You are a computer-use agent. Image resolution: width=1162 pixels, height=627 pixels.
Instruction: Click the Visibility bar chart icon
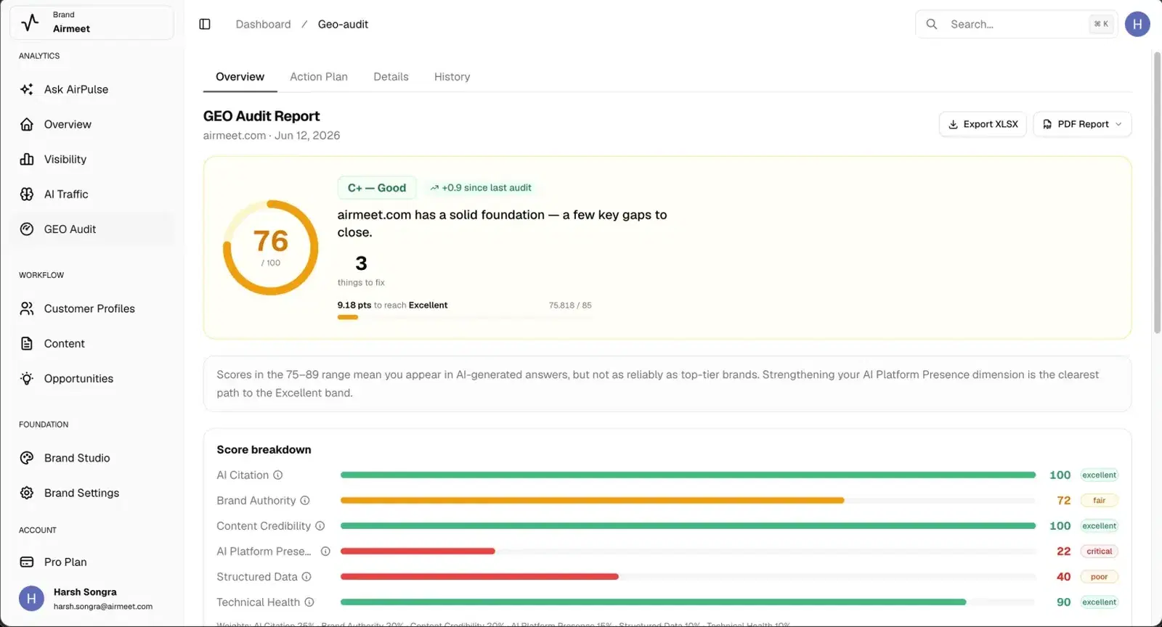[x=27, y=159]
